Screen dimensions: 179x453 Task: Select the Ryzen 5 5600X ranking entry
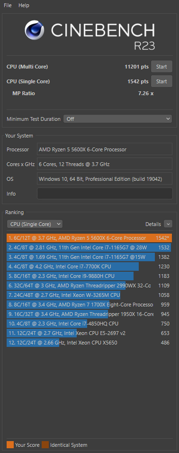(x=89, y=238)
